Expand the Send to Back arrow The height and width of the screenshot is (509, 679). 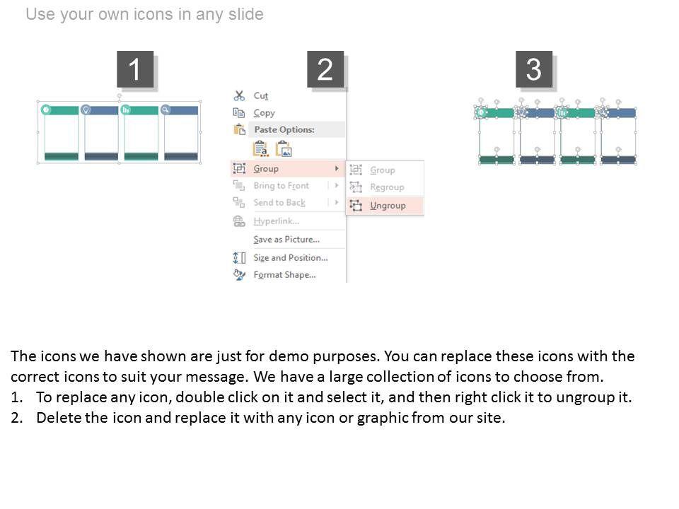point(337,202)
